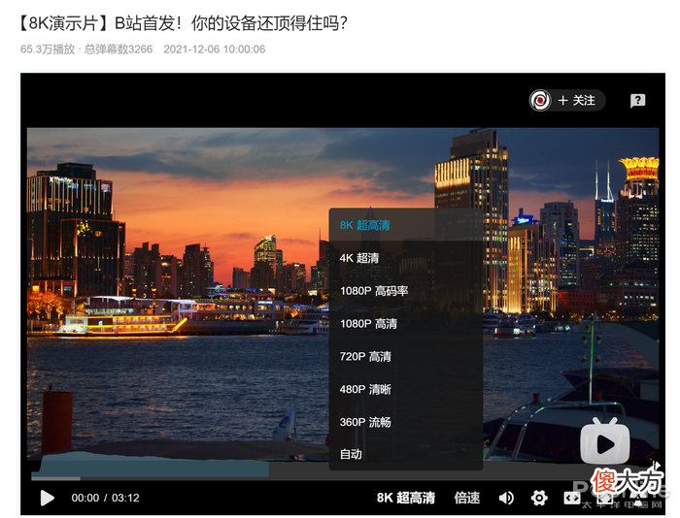Image resolution: width=680 pixels, height=518 pixels.
Task: Click the 总弹幕数3266 text
Action: point(119,49)
